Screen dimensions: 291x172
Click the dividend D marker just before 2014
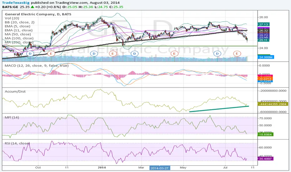[x=94, y=54]
